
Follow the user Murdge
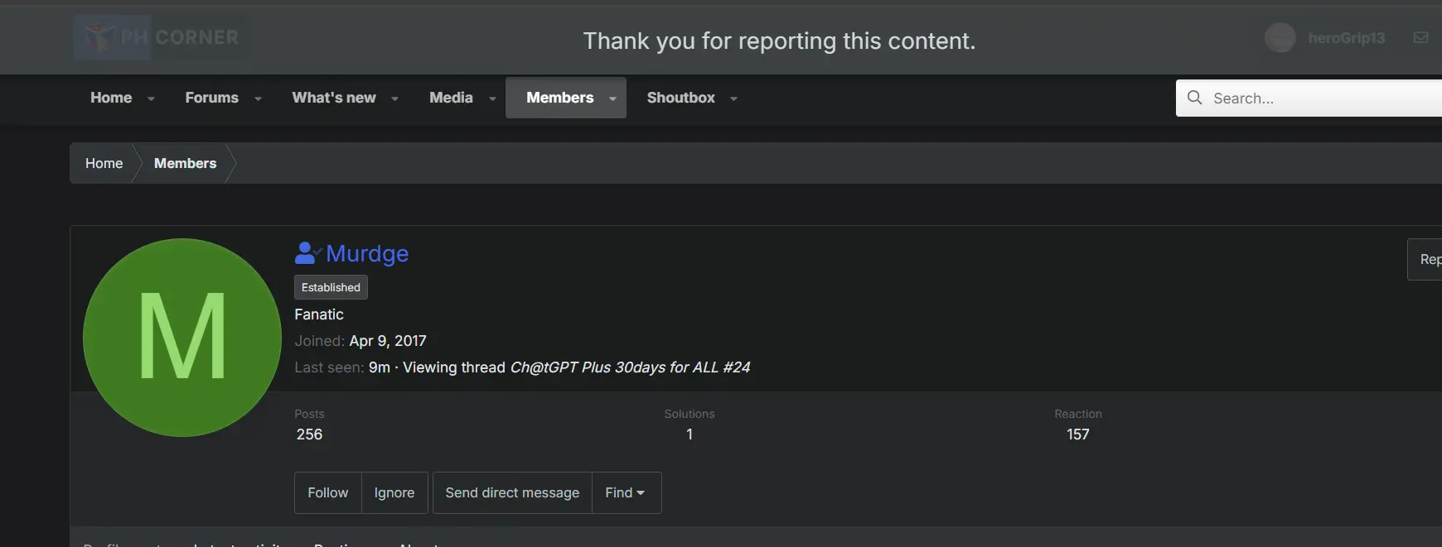tap(328, 492)
